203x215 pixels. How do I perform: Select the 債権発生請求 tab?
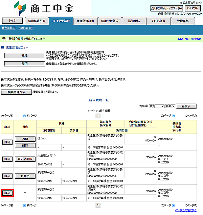61,21
